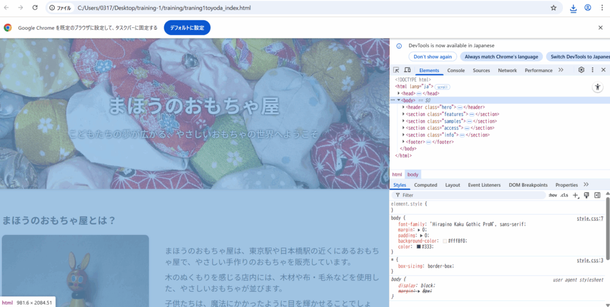This screenshot has height=307, width=610.
Task: Expand the footer element node
Action: tap(404, 142)
